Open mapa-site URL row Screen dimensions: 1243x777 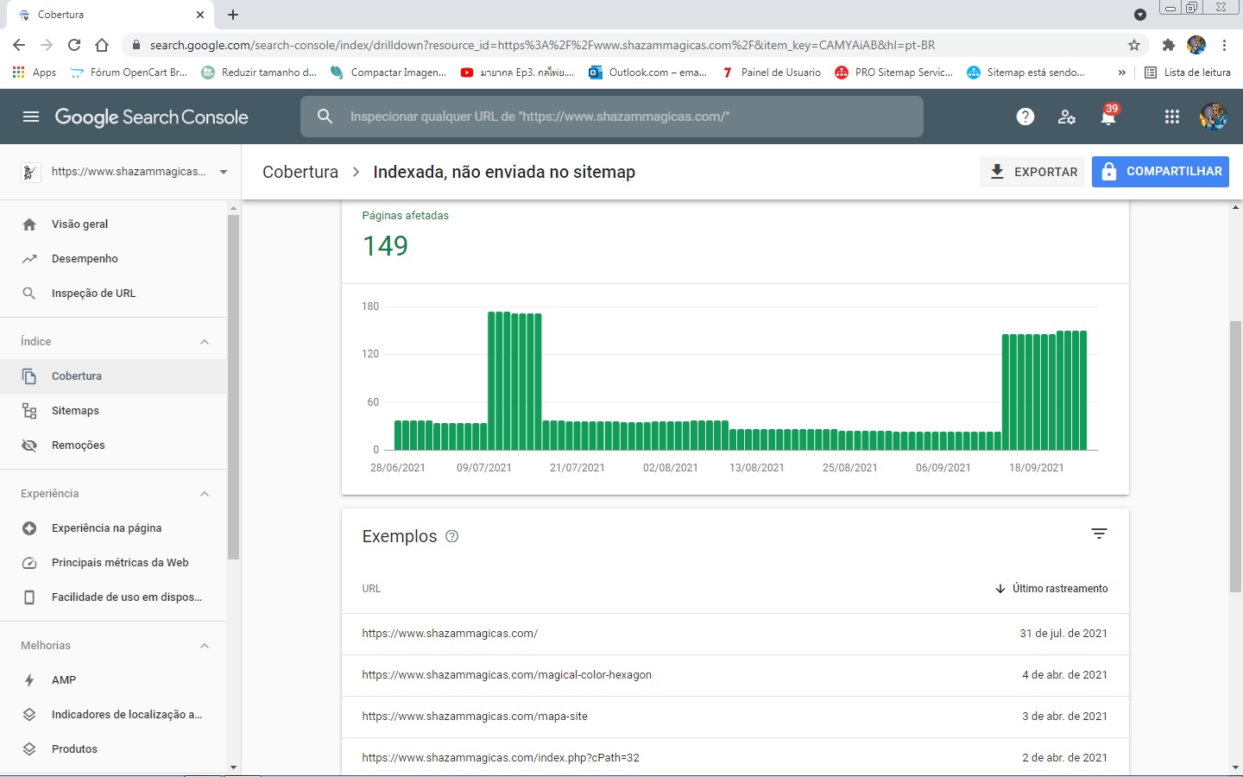click(x=735, y=717)
